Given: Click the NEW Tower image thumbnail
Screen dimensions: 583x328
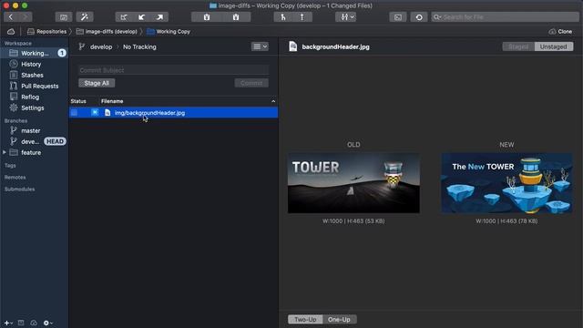Looking at the screenshot, I should tap(506, 183).
